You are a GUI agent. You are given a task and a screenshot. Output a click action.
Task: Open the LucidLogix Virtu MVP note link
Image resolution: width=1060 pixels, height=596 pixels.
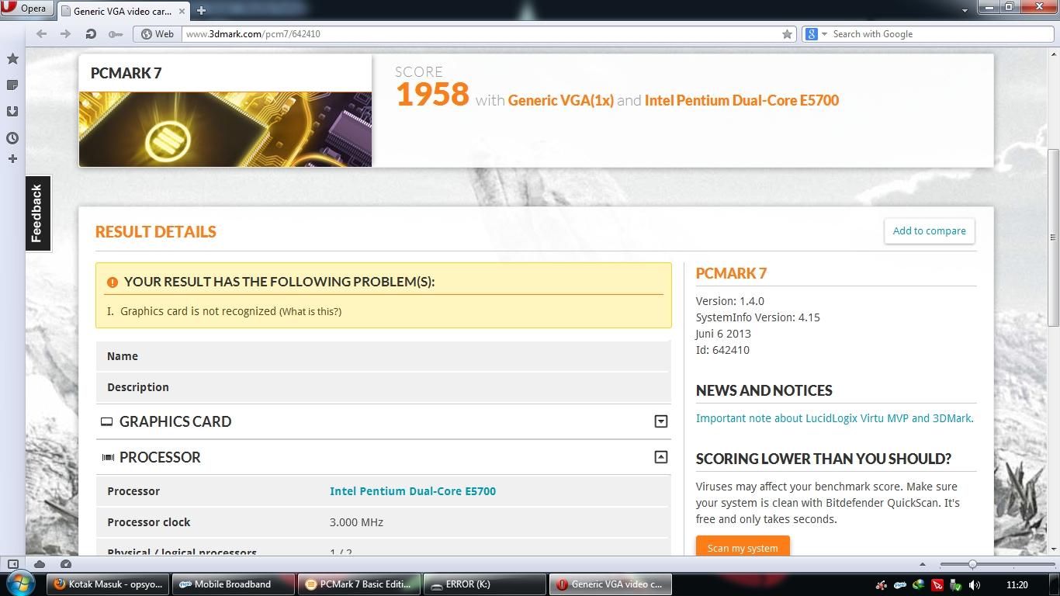[834, 418]
